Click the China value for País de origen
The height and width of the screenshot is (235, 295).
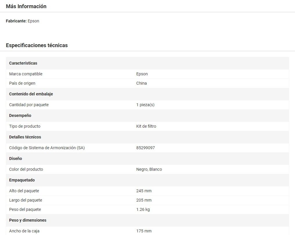tap(141, 83)
